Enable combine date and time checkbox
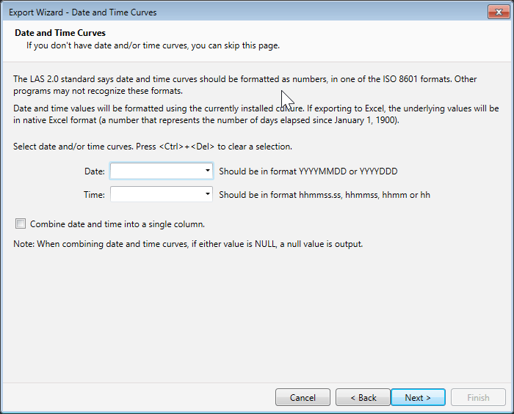The width and height of the screenshot is (514, 414). point(20,224)
